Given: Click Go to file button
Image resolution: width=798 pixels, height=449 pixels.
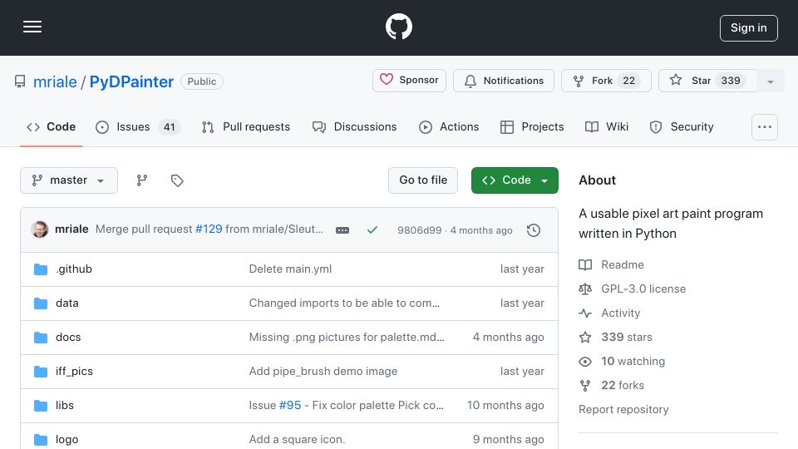Looking at the screenshot, I should 423,180.
